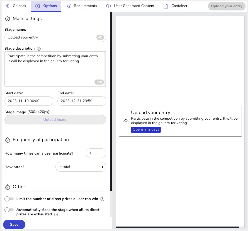
Task: Click the help icon next to Stage description
Action: (39, 49)
